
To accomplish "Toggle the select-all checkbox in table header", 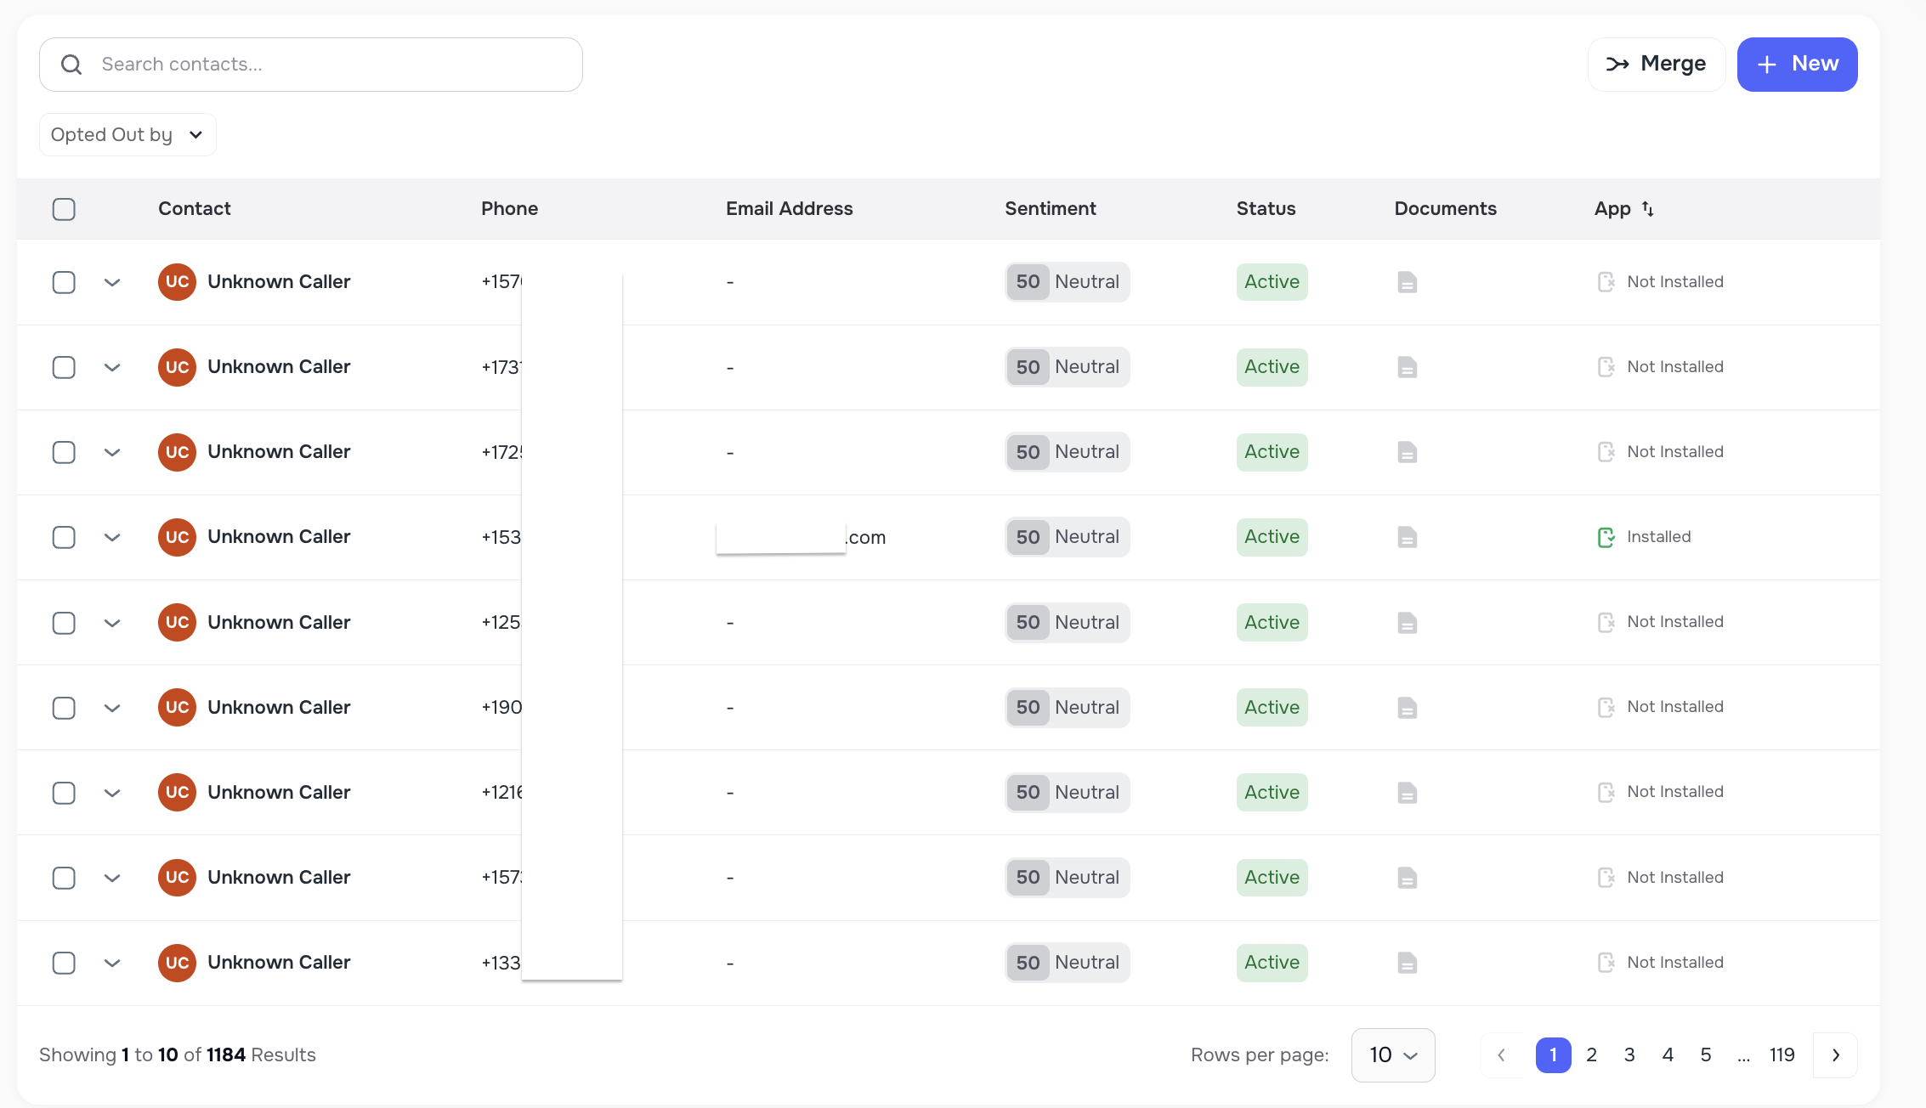I will click(64, 208).
